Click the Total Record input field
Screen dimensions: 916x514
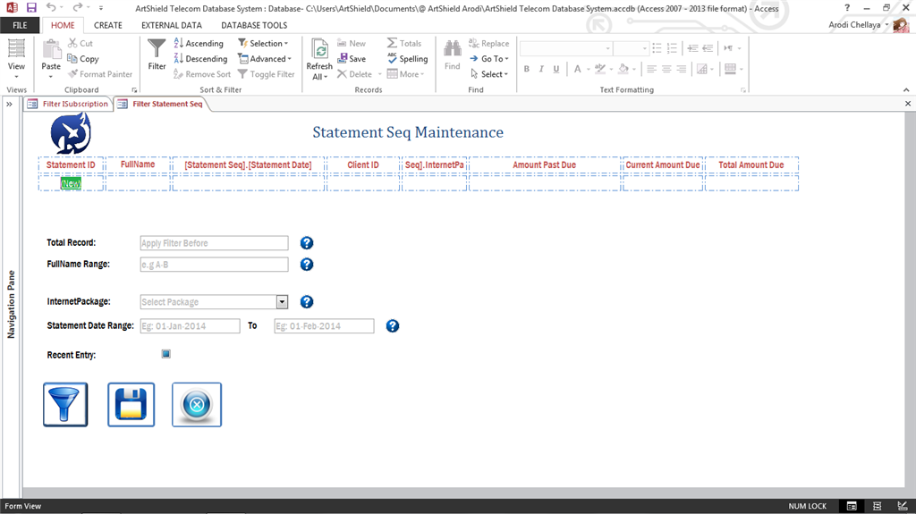coord(215,243)
